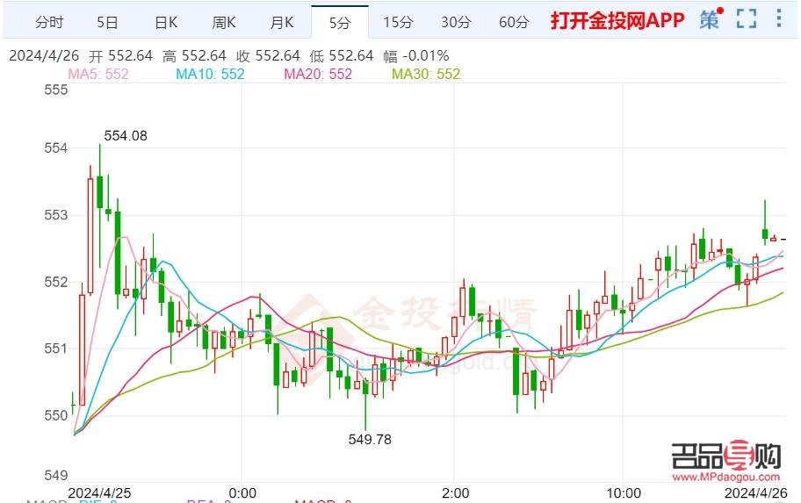Click the 2024/4/26 header date text
801x503 pixels.
44,55
